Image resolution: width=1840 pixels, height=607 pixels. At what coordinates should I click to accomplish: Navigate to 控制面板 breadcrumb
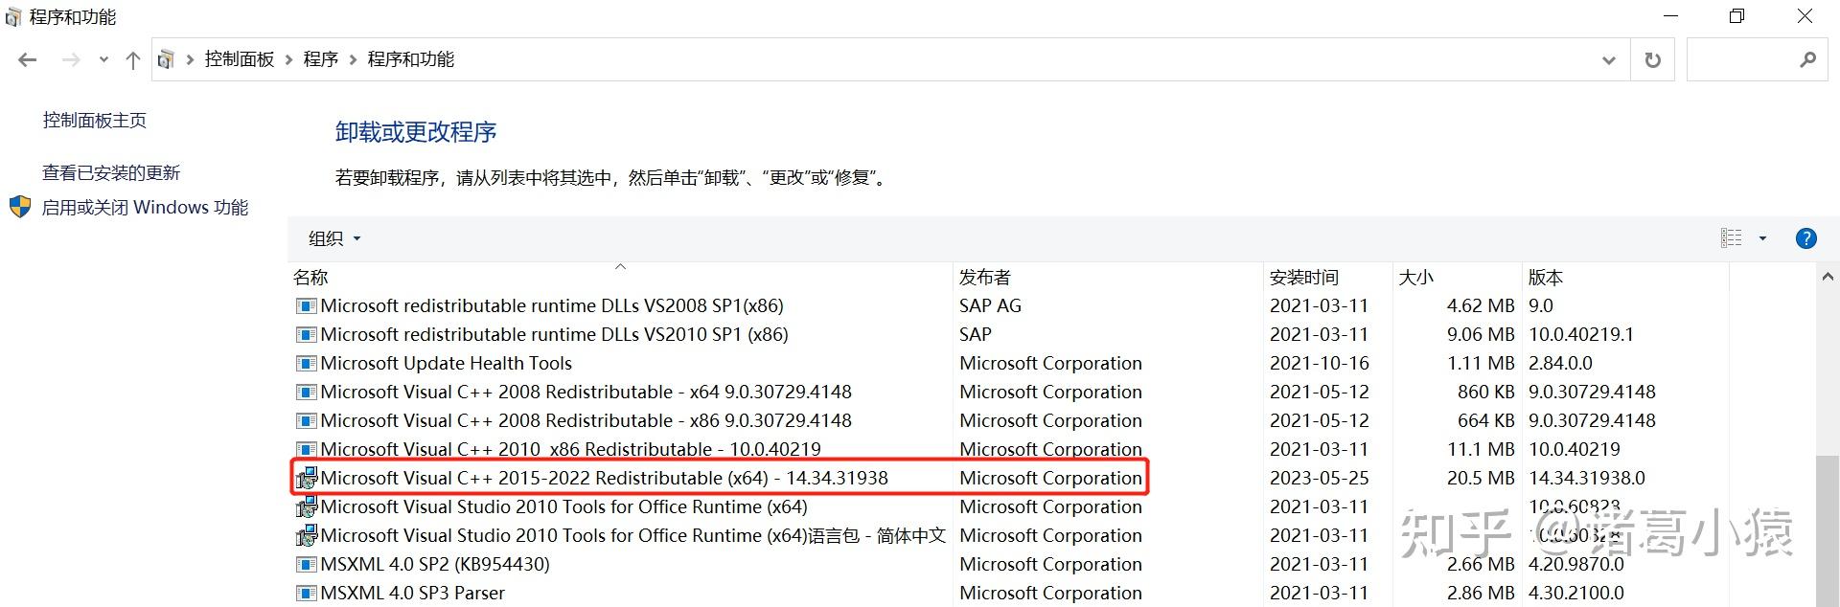[240, 59]
